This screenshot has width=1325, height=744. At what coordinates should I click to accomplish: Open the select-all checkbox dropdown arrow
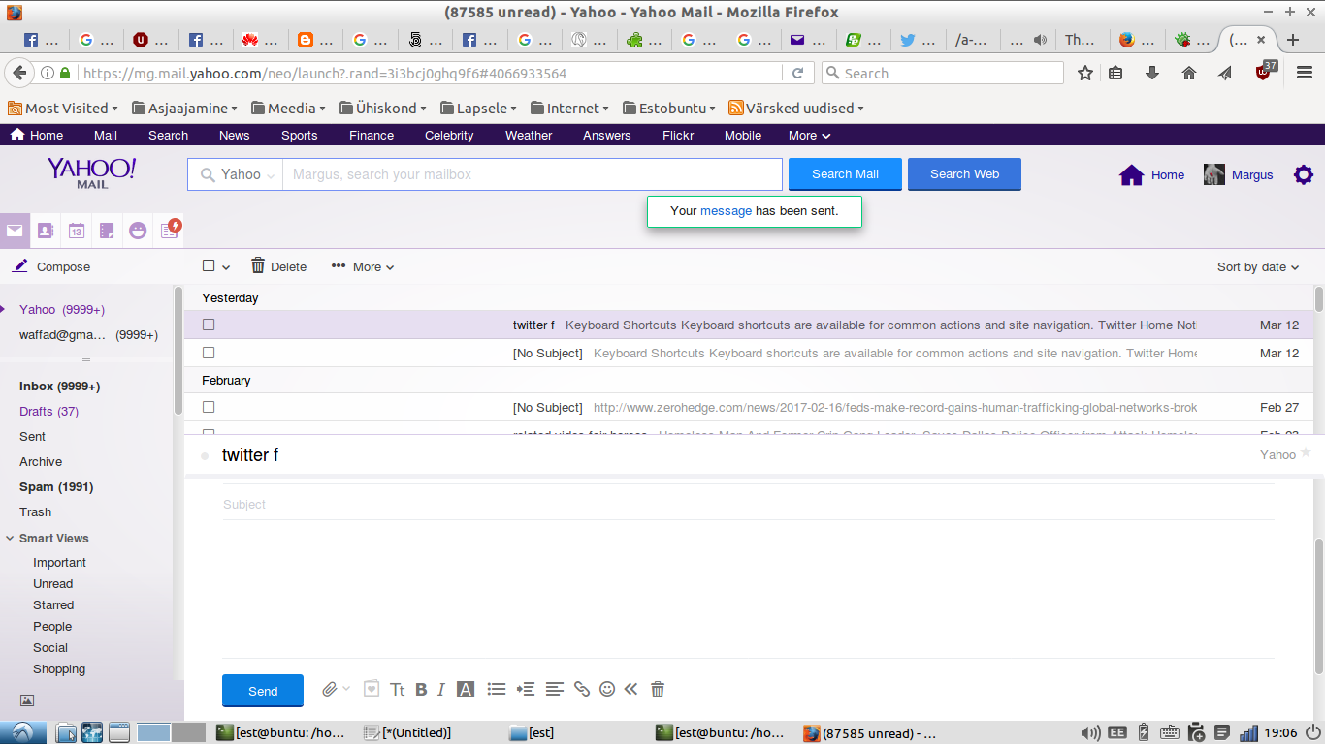(x=226, y=267)
